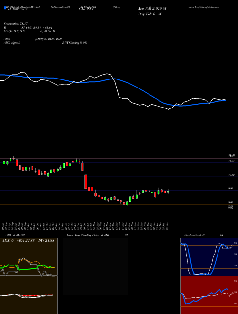This screenshot has height=314, width=238.
Task: Click the blue stochastics chart panel
Action: tap(209, 257)
